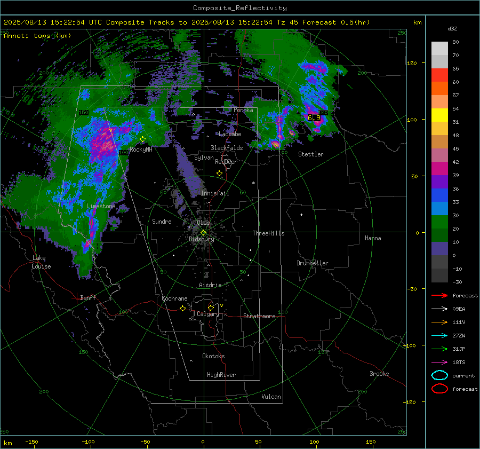Click the asterisk marker east of Innisfail
Image resolution: width=480 pixels, height=449 pixels.
pyautogui.click(x=253, y=183)
